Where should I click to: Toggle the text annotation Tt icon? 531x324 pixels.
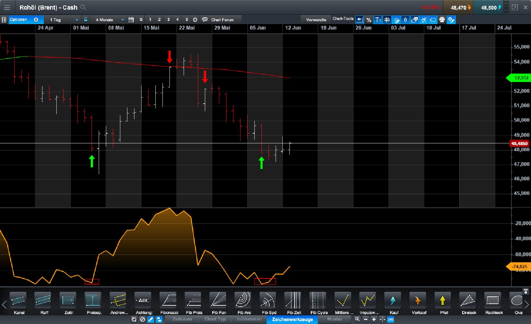(x=378, y=20)
